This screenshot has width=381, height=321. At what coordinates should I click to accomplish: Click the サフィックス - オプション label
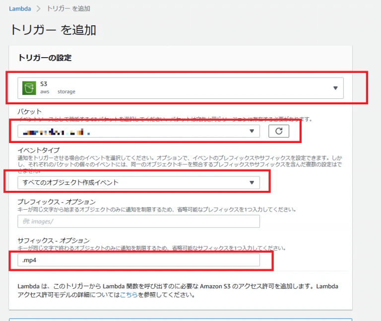point(54,241)
